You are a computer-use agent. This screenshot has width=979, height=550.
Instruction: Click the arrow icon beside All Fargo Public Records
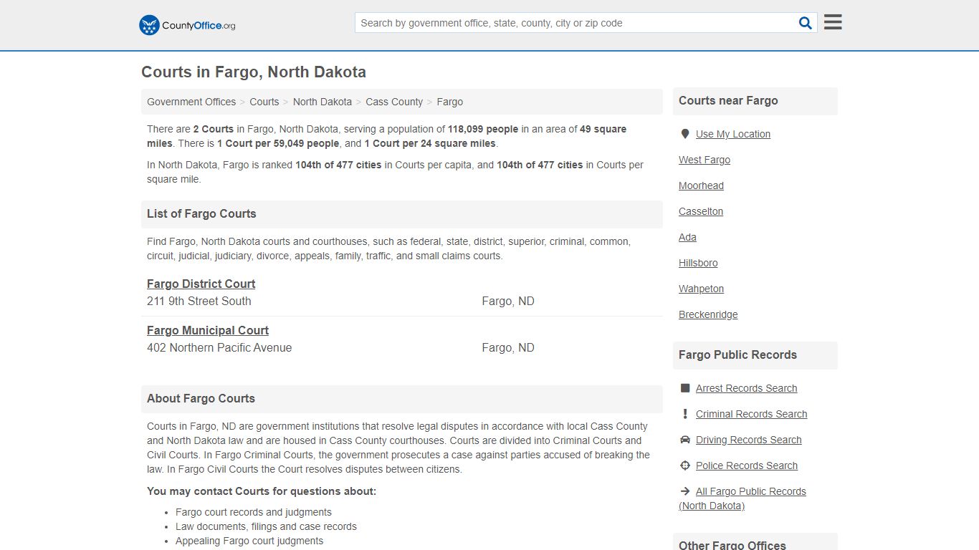[684, 491]
